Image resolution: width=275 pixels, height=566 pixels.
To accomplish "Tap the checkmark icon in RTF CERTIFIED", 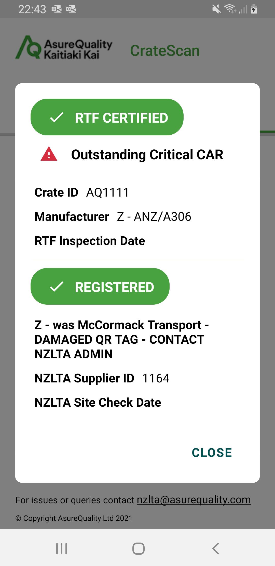I will coord(57,118).
